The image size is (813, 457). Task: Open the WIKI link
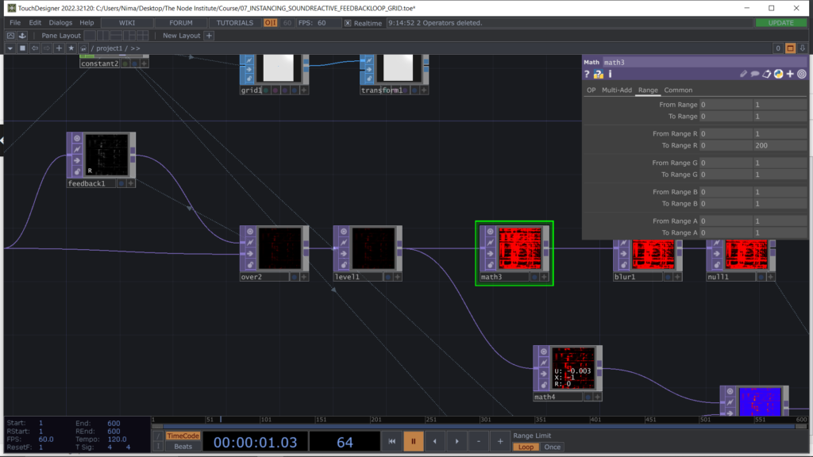pyautogui.click(x=127, y=23)
